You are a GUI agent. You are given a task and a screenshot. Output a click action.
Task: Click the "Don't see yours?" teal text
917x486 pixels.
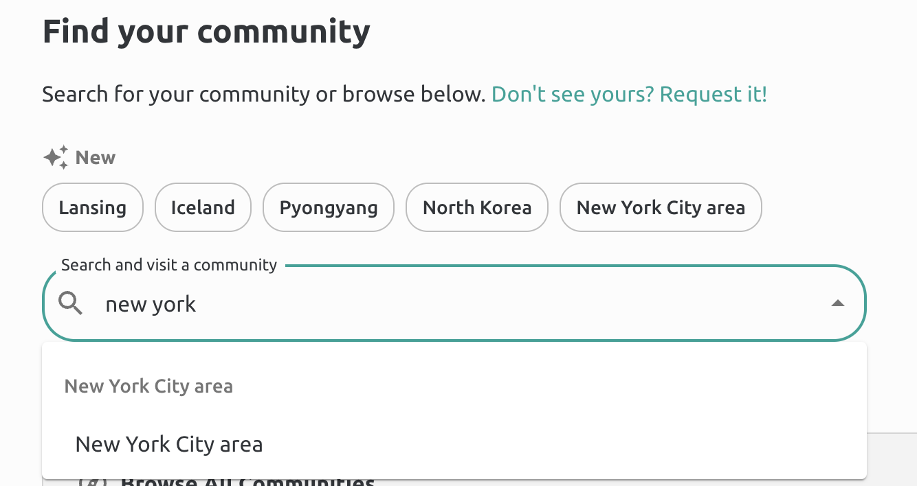573,94
